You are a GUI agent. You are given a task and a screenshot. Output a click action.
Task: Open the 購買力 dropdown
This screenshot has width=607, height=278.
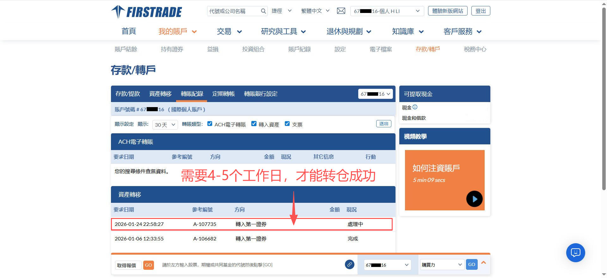point(442,265)
